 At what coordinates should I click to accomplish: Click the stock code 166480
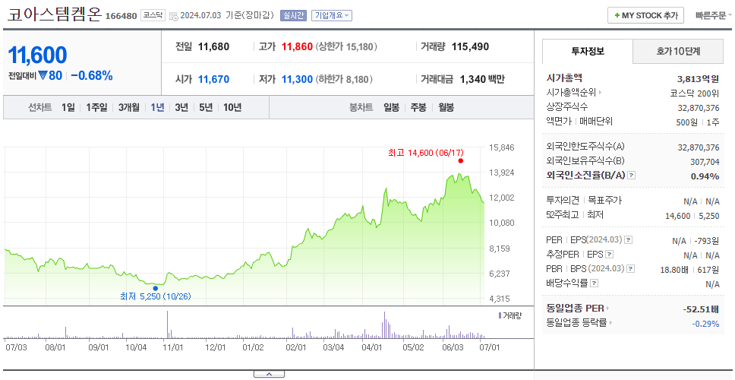pyautogui.click(x=121, y=16)
